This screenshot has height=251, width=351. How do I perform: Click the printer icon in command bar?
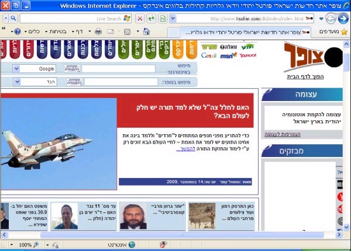click(98, 32)
